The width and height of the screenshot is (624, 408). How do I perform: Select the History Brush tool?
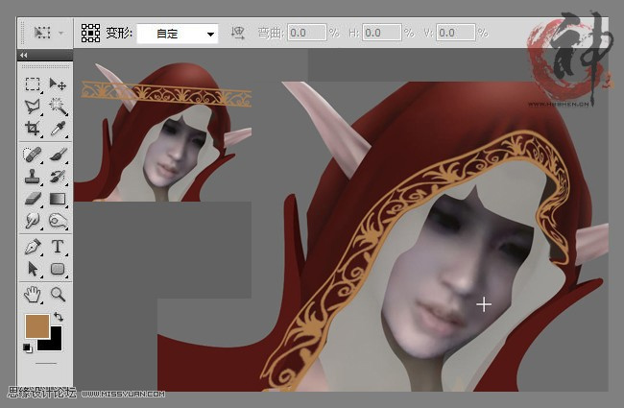point(59,177)
